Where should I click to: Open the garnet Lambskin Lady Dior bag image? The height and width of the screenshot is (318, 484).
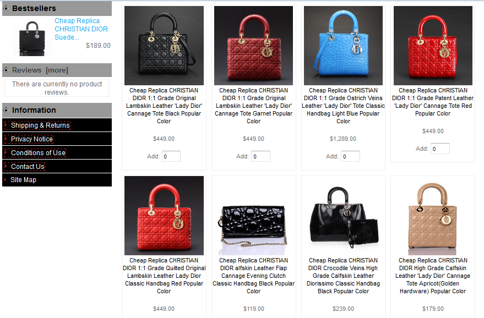coord(253,46)
